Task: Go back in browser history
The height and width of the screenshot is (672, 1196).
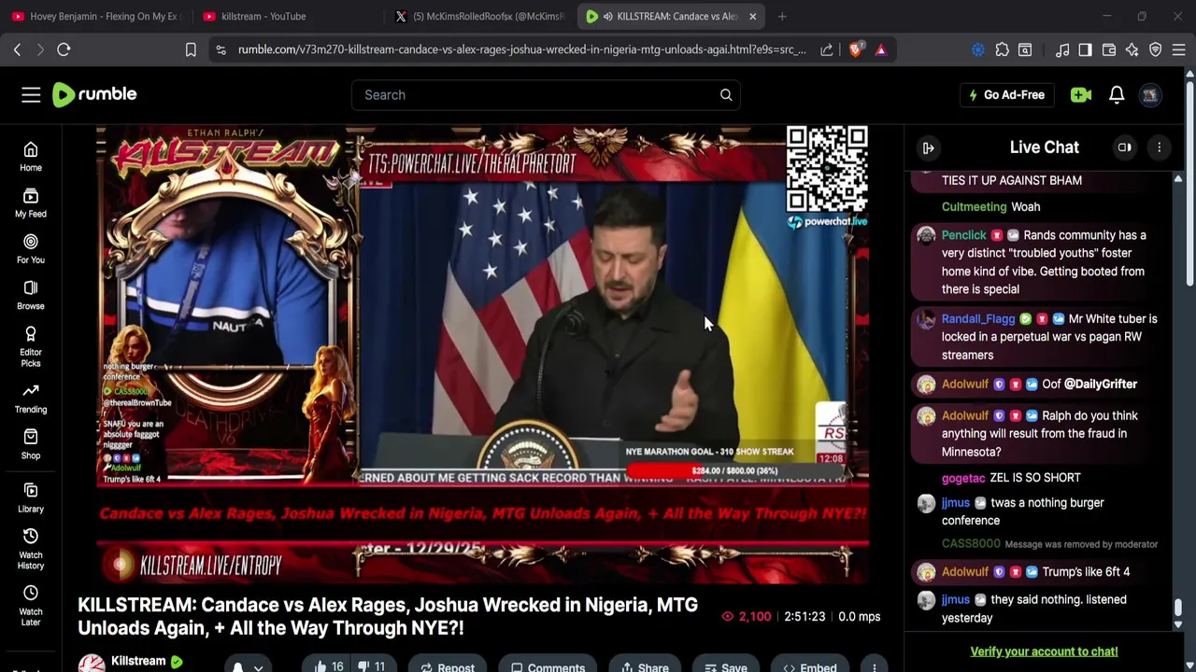Action: pos(17,49)
